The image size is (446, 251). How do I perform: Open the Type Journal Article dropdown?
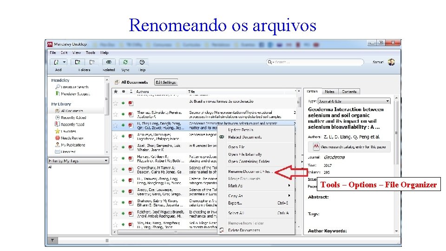point(354,101)
